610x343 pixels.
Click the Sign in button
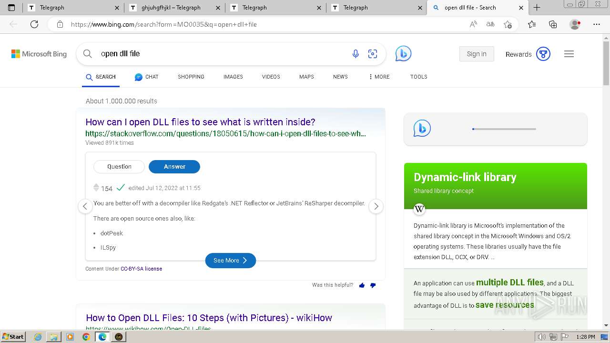[x=477, y=54]
